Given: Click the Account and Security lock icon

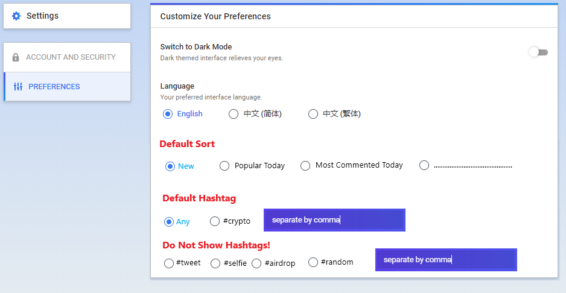Looking at the screenshot, I should (x=16, y=57).
